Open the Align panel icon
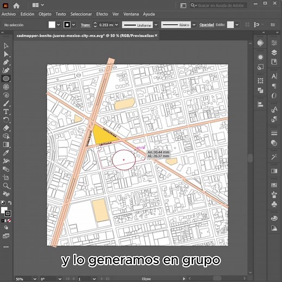 pyautogui.click(x=260, y=104)
